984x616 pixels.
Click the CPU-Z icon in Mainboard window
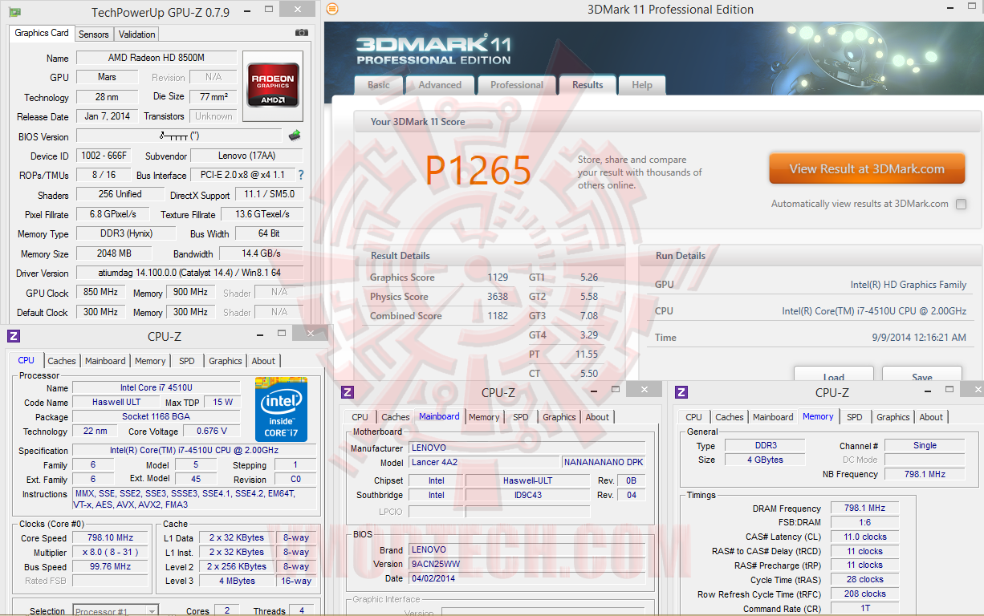[x=348, y=392]
